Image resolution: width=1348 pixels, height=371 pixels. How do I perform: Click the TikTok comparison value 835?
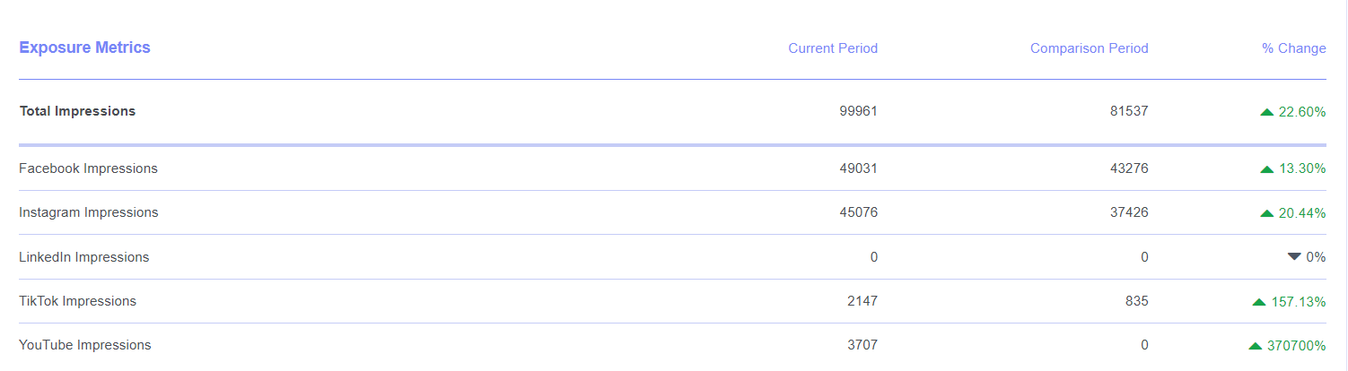(x=1135, y=301)
